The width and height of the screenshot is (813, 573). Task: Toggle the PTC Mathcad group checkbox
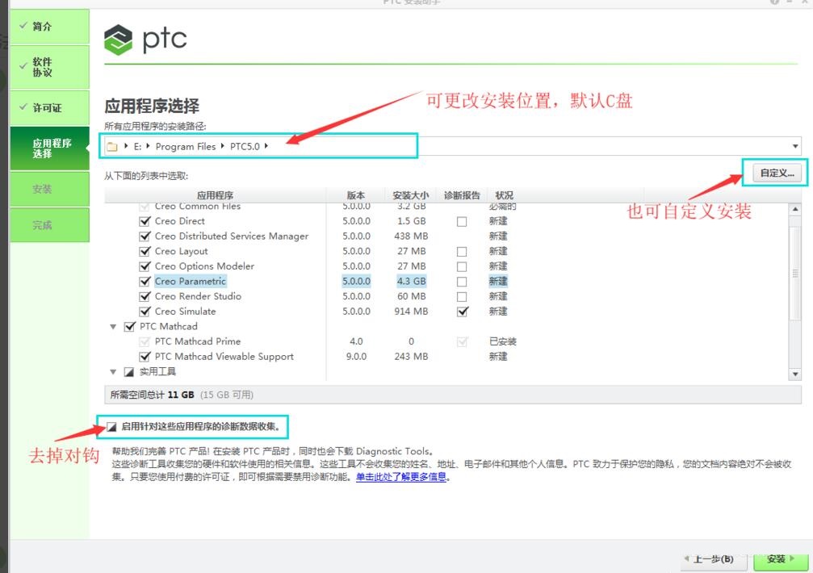coord(130,327)
